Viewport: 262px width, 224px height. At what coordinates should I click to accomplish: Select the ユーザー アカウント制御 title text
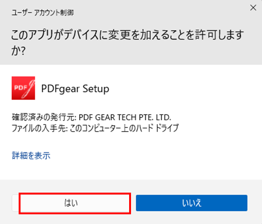pyautogui.click(x=43, y=13)
